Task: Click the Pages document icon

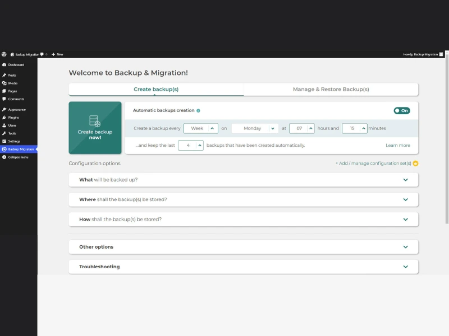Action: [4, 92]
